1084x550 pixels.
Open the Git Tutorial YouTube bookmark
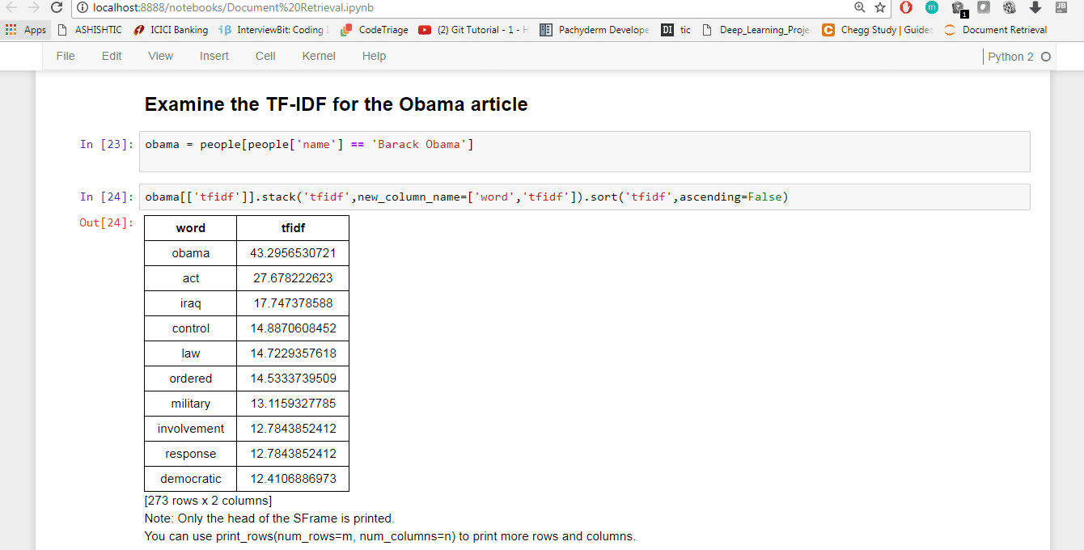(x=473, y=30)
